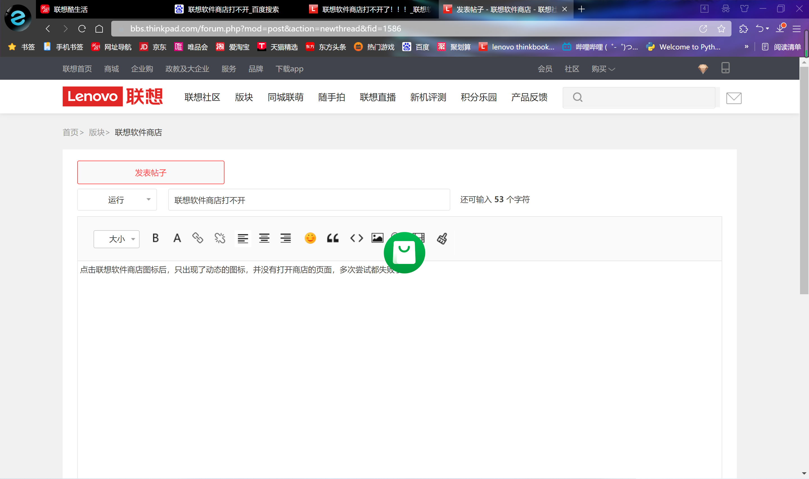Open 积分乐园 section
This screenshot has width=809, height=479.
478,97
